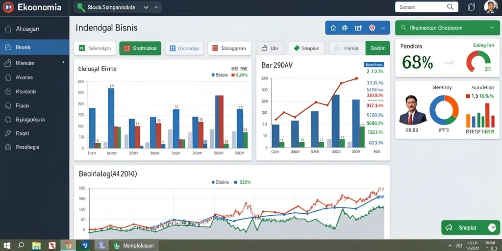
Task: Click the green Beoim button
Action: click(x=378, y=49)
